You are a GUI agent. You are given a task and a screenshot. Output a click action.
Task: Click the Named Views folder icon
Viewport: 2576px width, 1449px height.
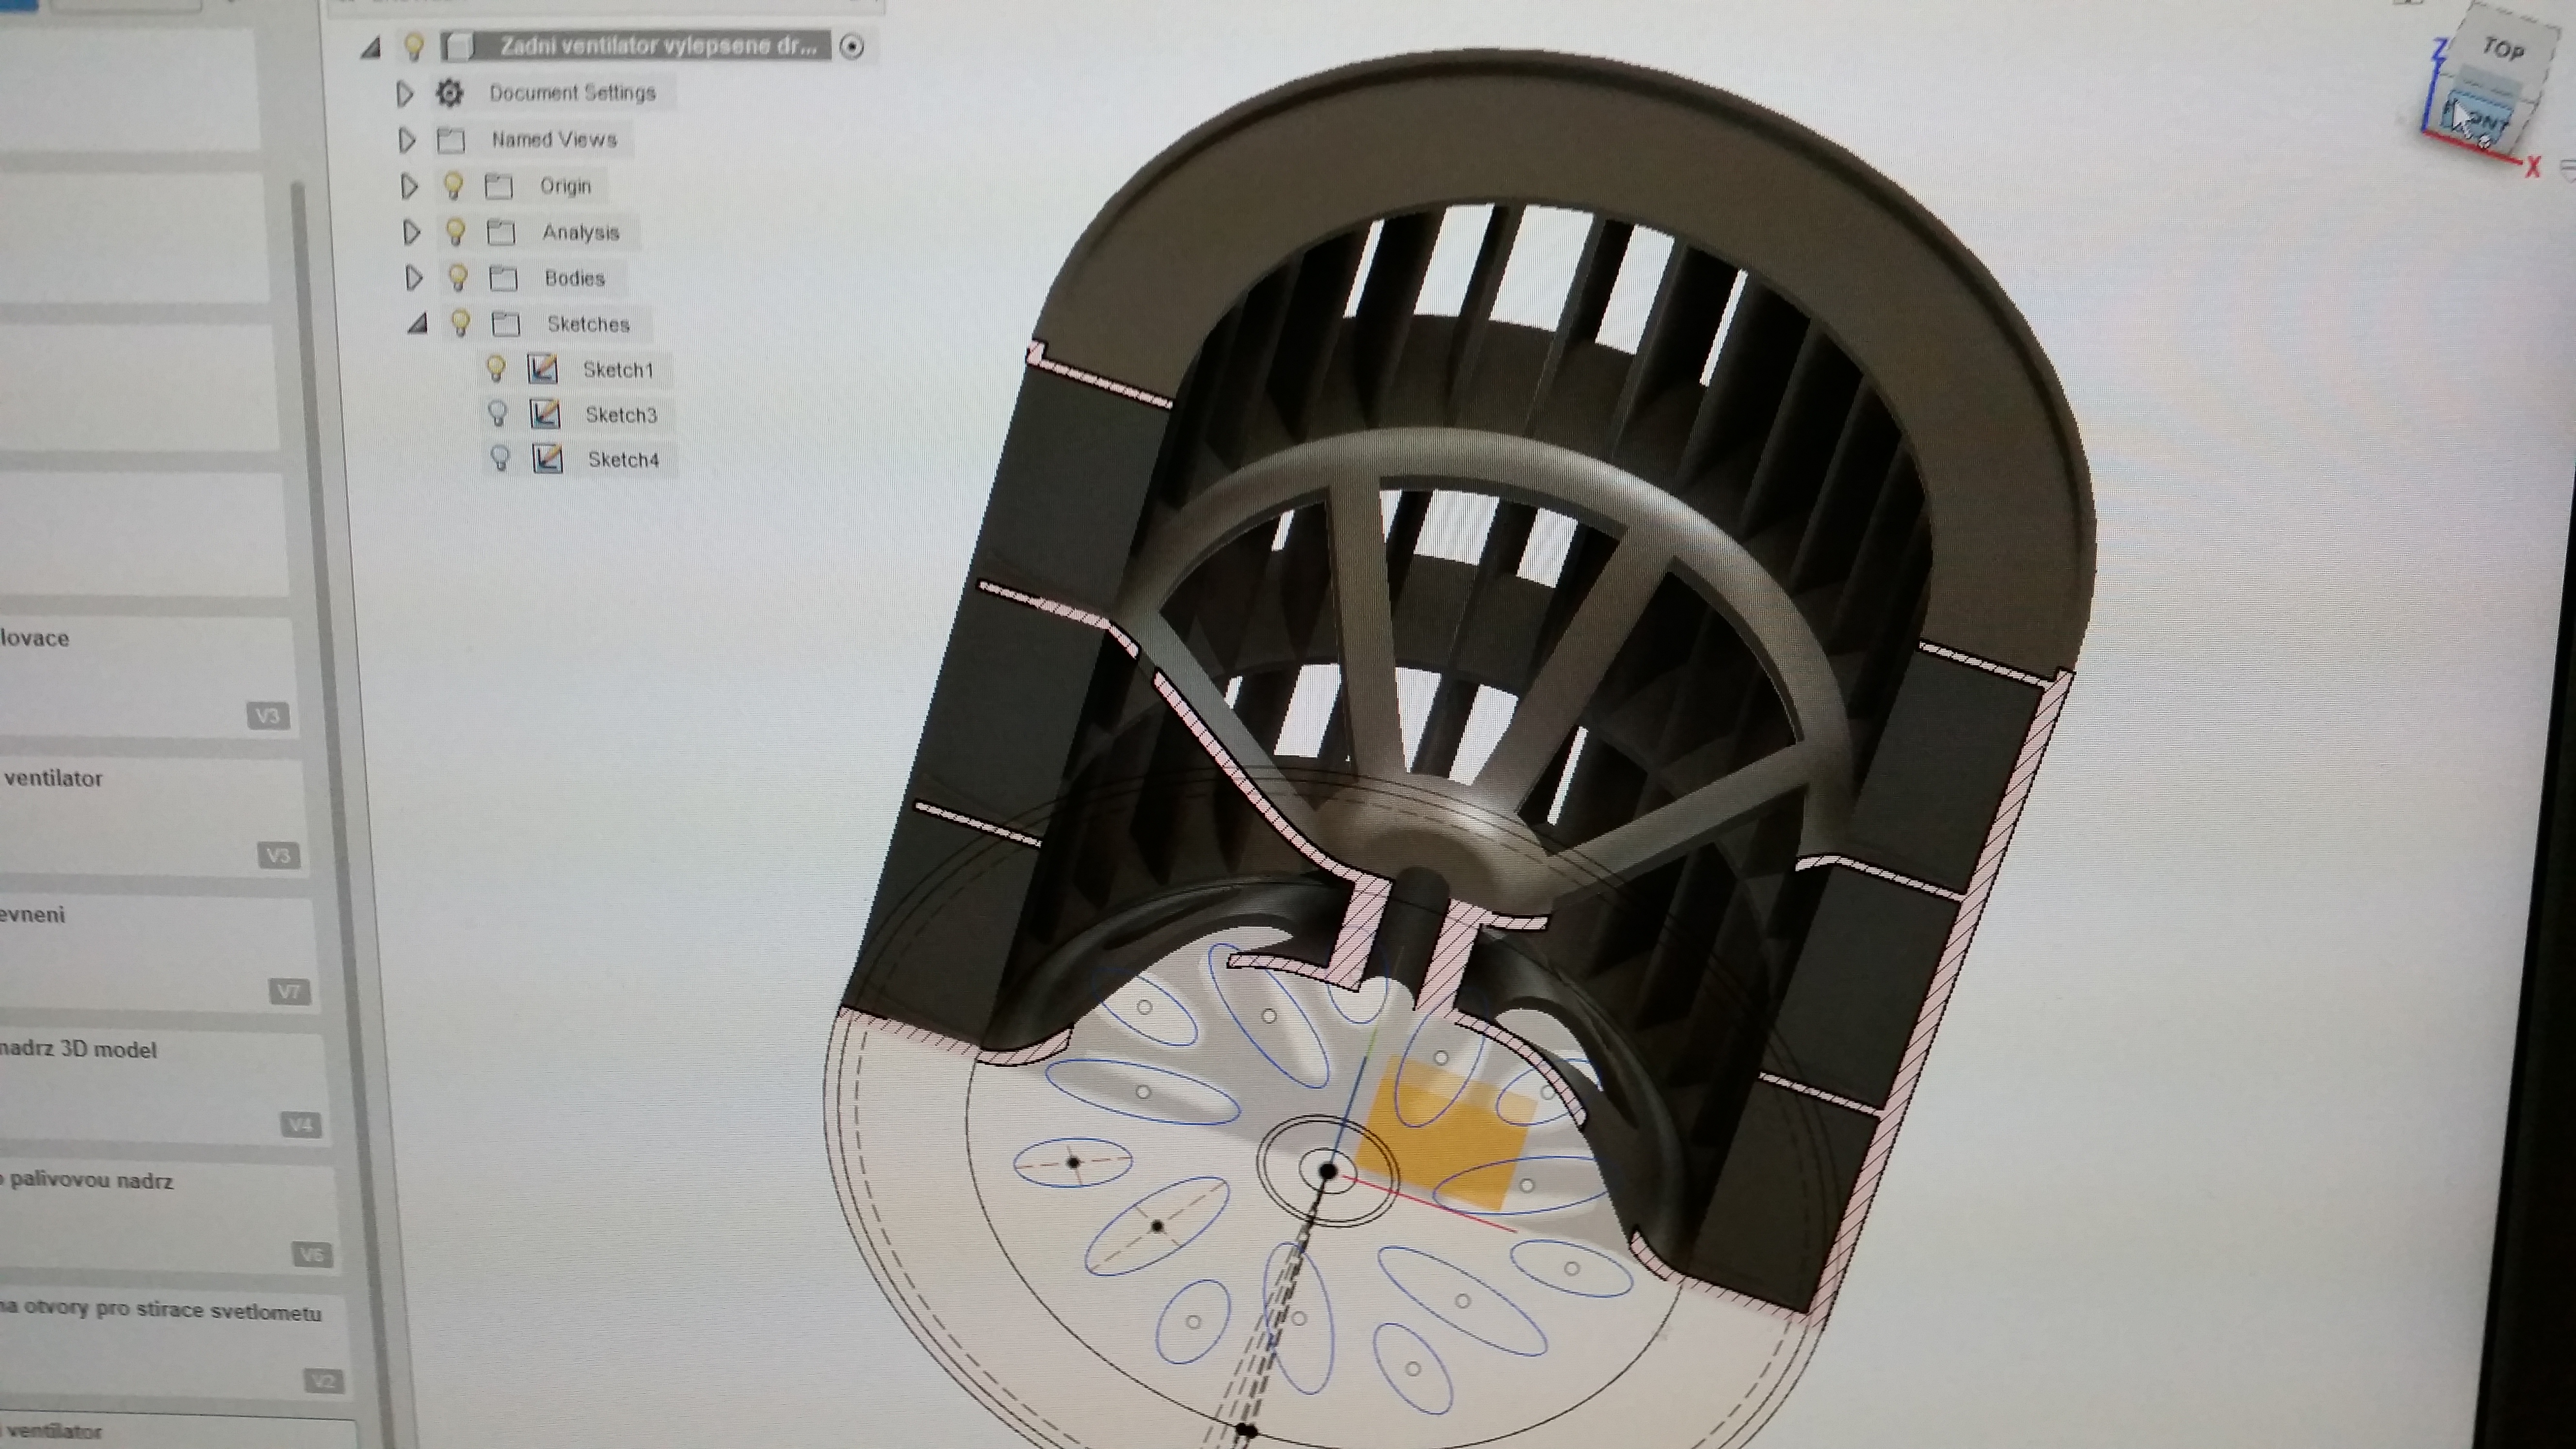coord(451,140)
